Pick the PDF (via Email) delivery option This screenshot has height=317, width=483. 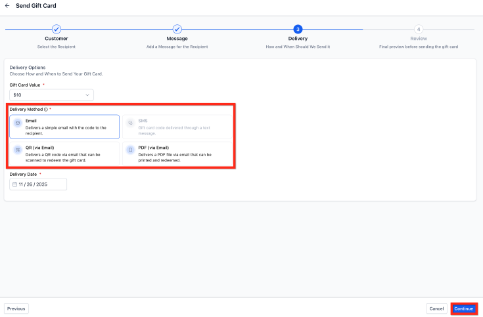(177, 154)
